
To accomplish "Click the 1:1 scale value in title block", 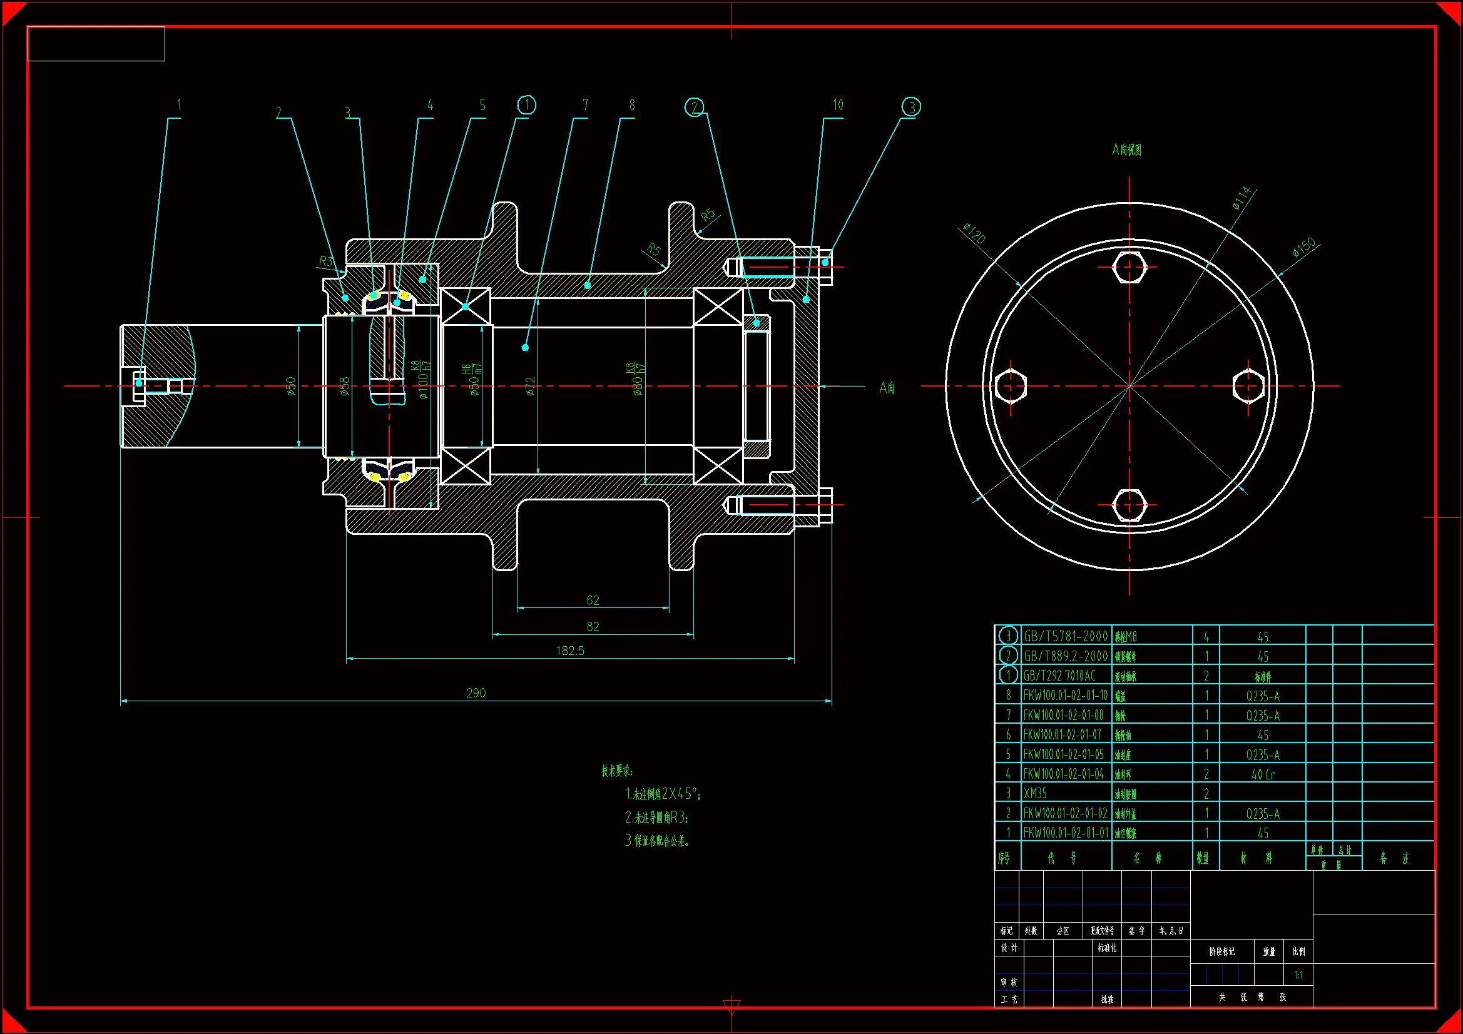I will pyautogui.click(x=1298, y=975).
